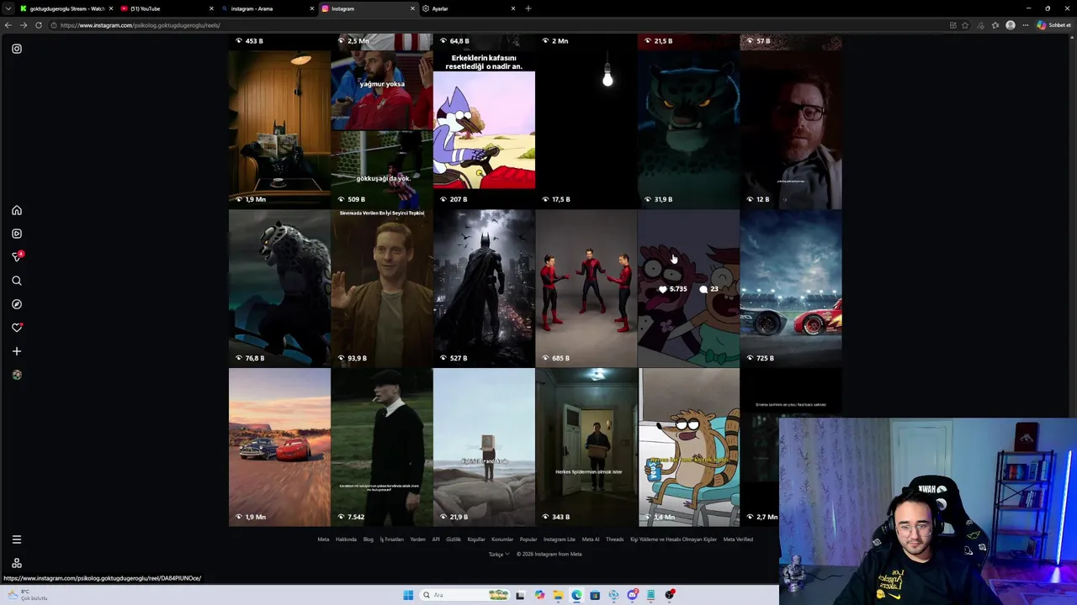This screenshot has height=605, width=1077.
Task: Open the Cars desert reel with 1,9 Mn
Action: [x=279, y=447]
